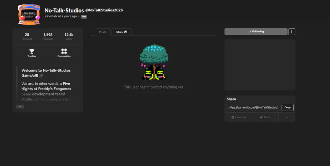
Task: Share profile on Facebook
Action: 239,117
